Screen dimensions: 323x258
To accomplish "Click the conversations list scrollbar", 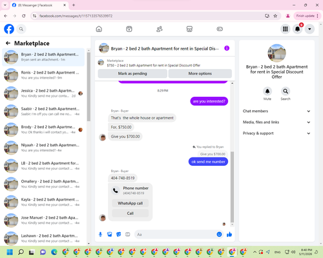I will pyautogui.click(x=89, y=86).
